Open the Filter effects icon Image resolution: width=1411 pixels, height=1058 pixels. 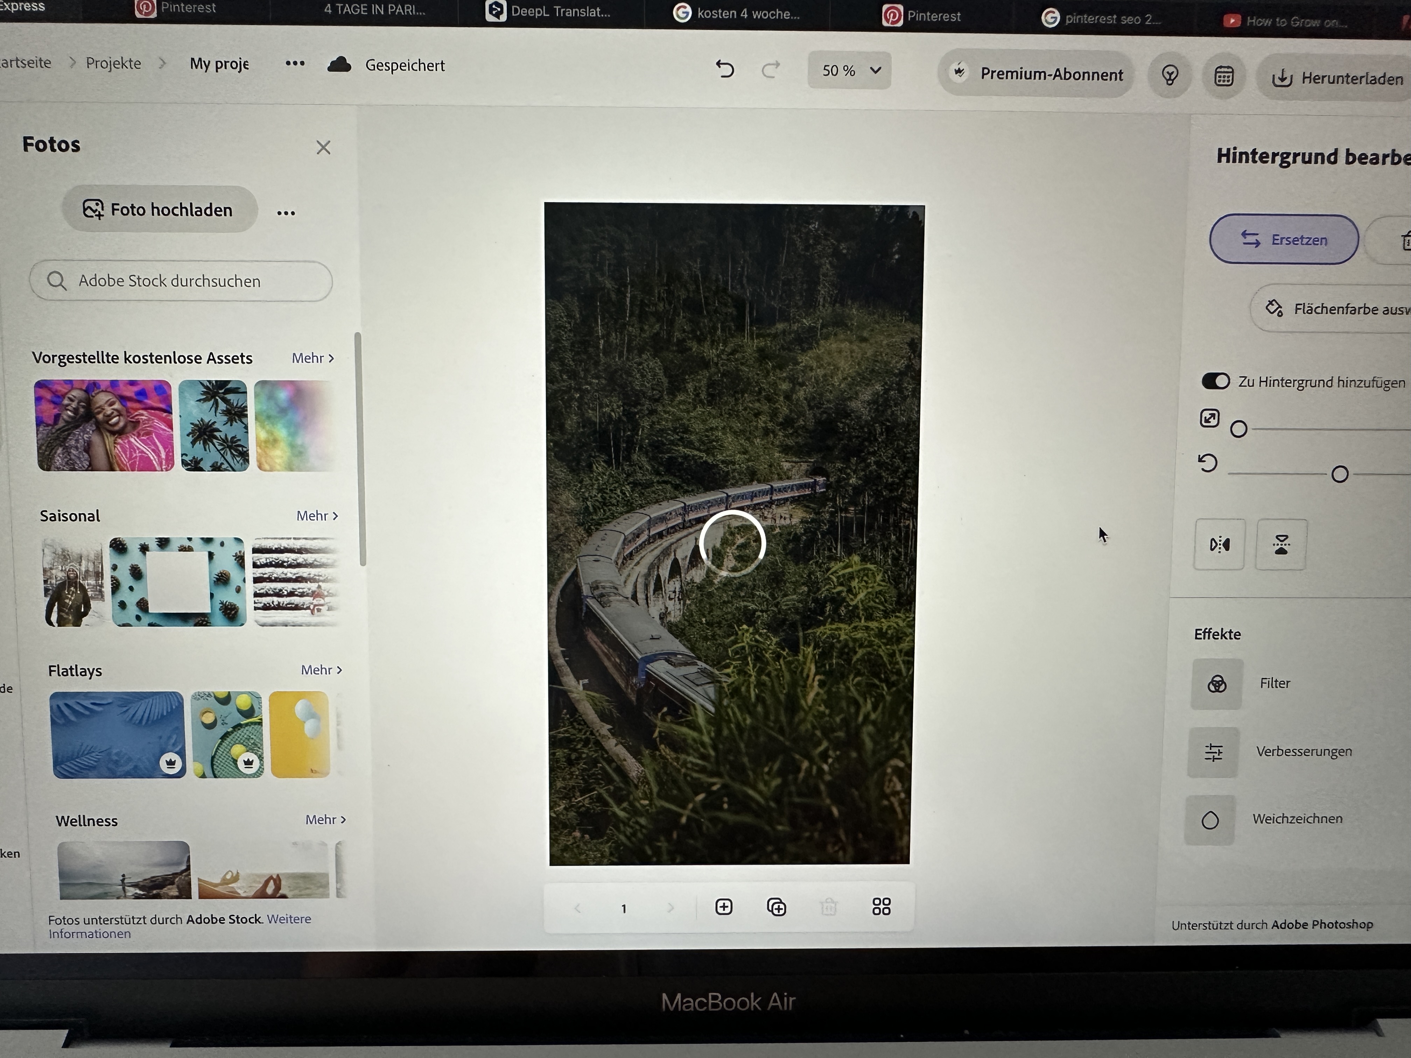click(x=1216, y=684)
